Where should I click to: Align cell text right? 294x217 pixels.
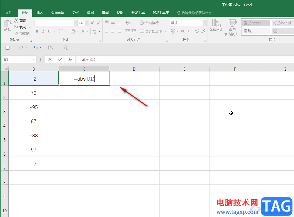(x=119, y=31)
